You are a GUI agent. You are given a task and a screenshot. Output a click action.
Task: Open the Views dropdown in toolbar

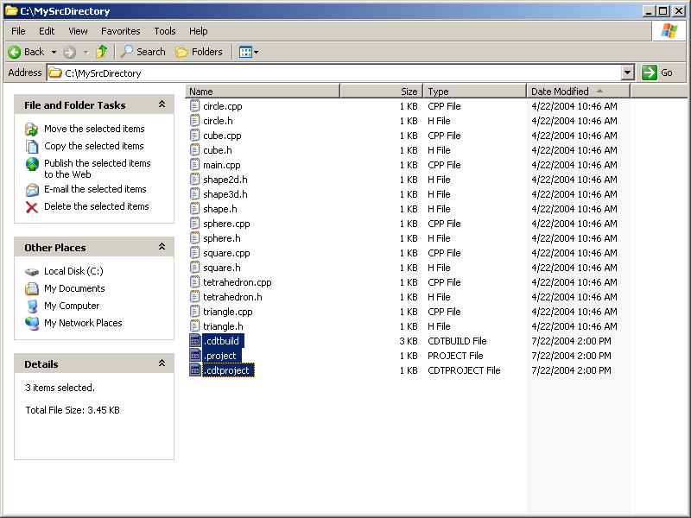pyautogui.click(x=248, y=52)
